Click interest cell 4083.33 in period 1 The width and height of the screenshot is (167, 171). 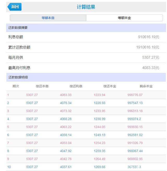(x=66, y=95)
